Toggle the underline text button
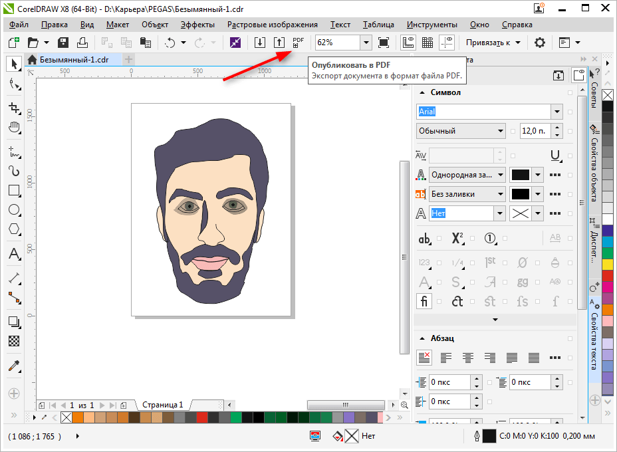 [x=556, y=156]
